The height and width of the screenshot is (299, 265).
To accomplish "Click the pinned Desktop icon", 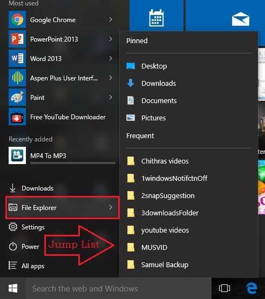I will 131,66.
